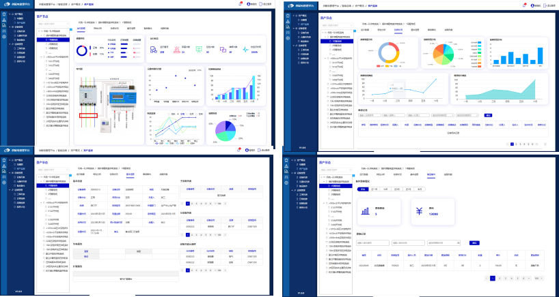The image size is (559, 297).
Task: Switch to the second tab in the top-left screen
Action: tap(97, 29)
